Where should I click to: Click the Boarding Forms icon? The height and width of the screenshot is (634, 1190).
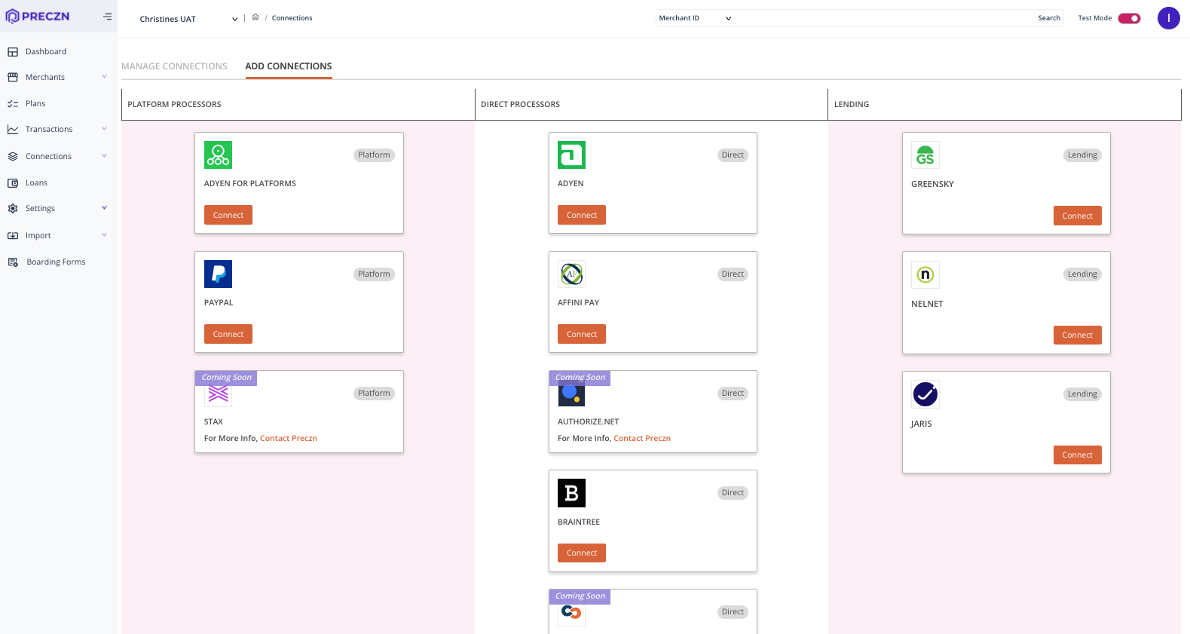(13, 262)
